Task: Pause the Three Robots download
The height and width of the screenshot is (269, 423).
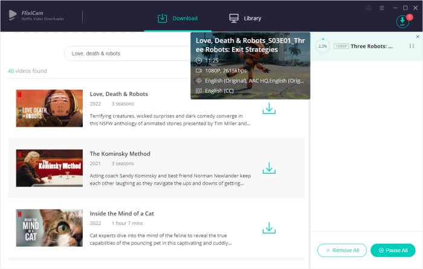Action: click(x=412, y=46)
